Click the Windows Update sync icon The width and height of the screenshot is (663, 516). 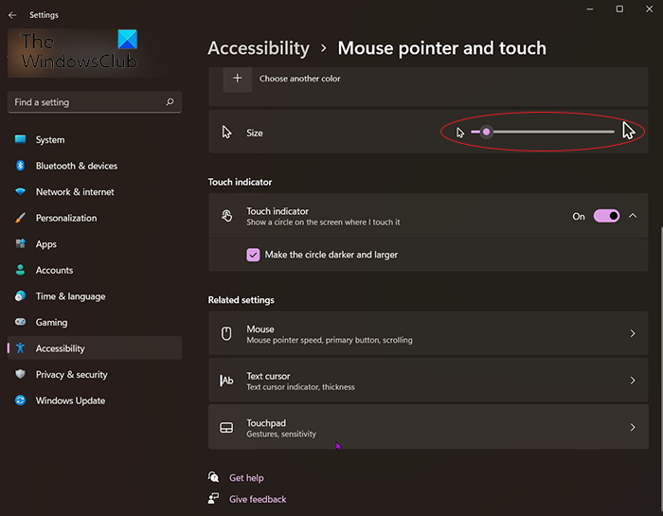pos(20,400)
